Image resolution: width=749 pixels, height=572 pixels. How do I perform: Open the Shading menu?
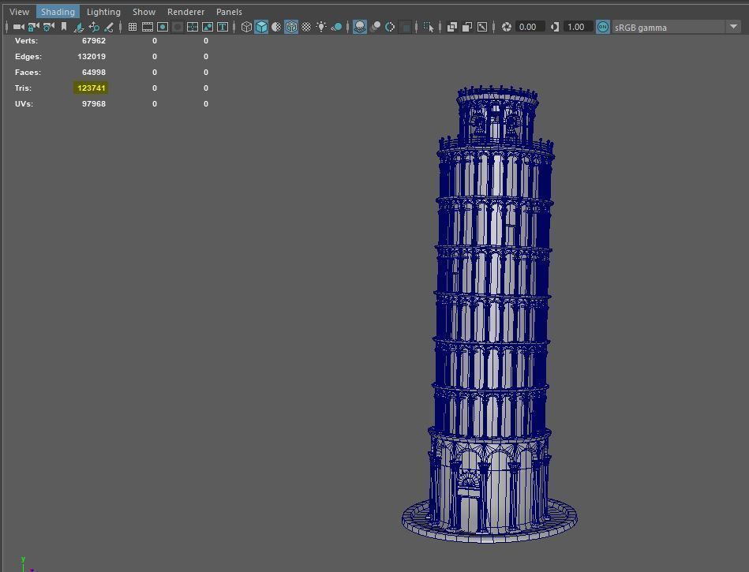click(x=58, y=12)
